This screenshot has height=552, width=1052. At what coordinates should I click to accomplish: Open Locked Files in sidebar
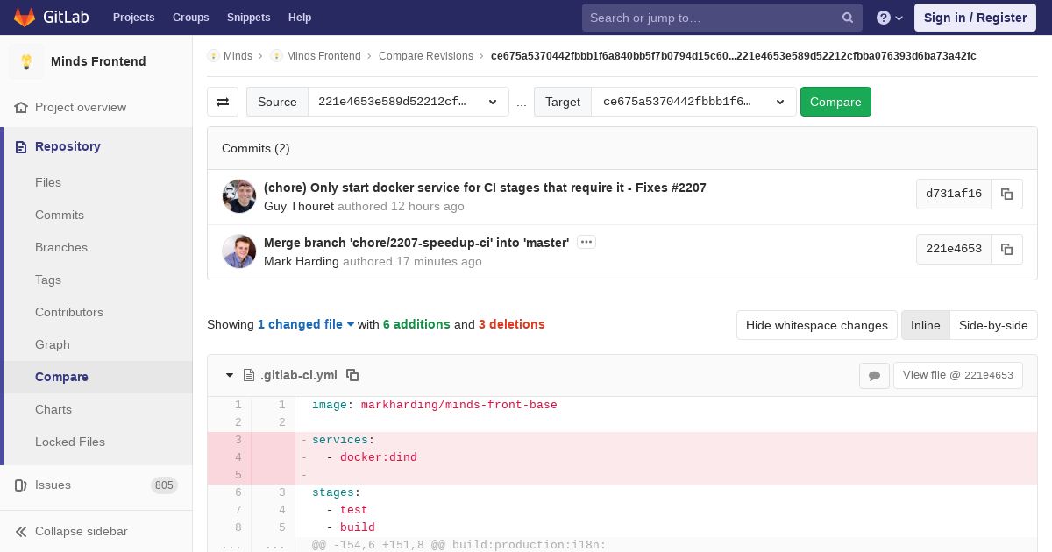pos(70,442)
